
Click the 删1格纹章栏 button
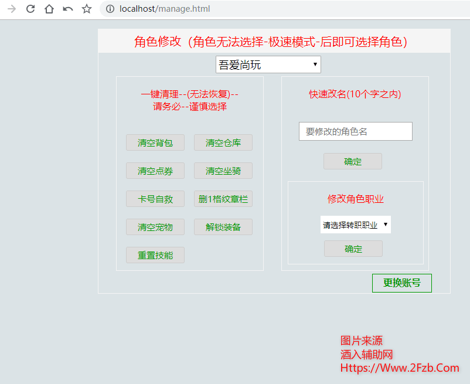coord(223,199)
